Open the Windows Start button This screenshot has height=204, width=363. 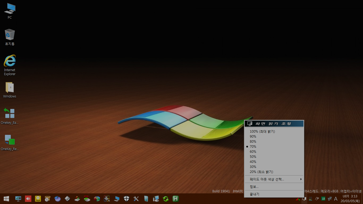click(6, 199)
